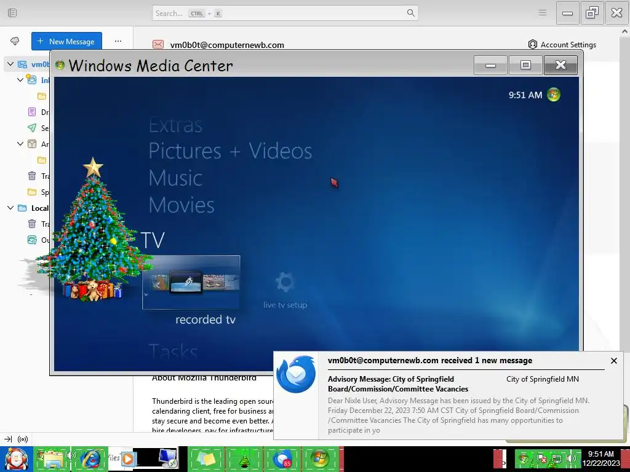Click the vm0b0t account mail icon in sidebar

coord(23,64)
